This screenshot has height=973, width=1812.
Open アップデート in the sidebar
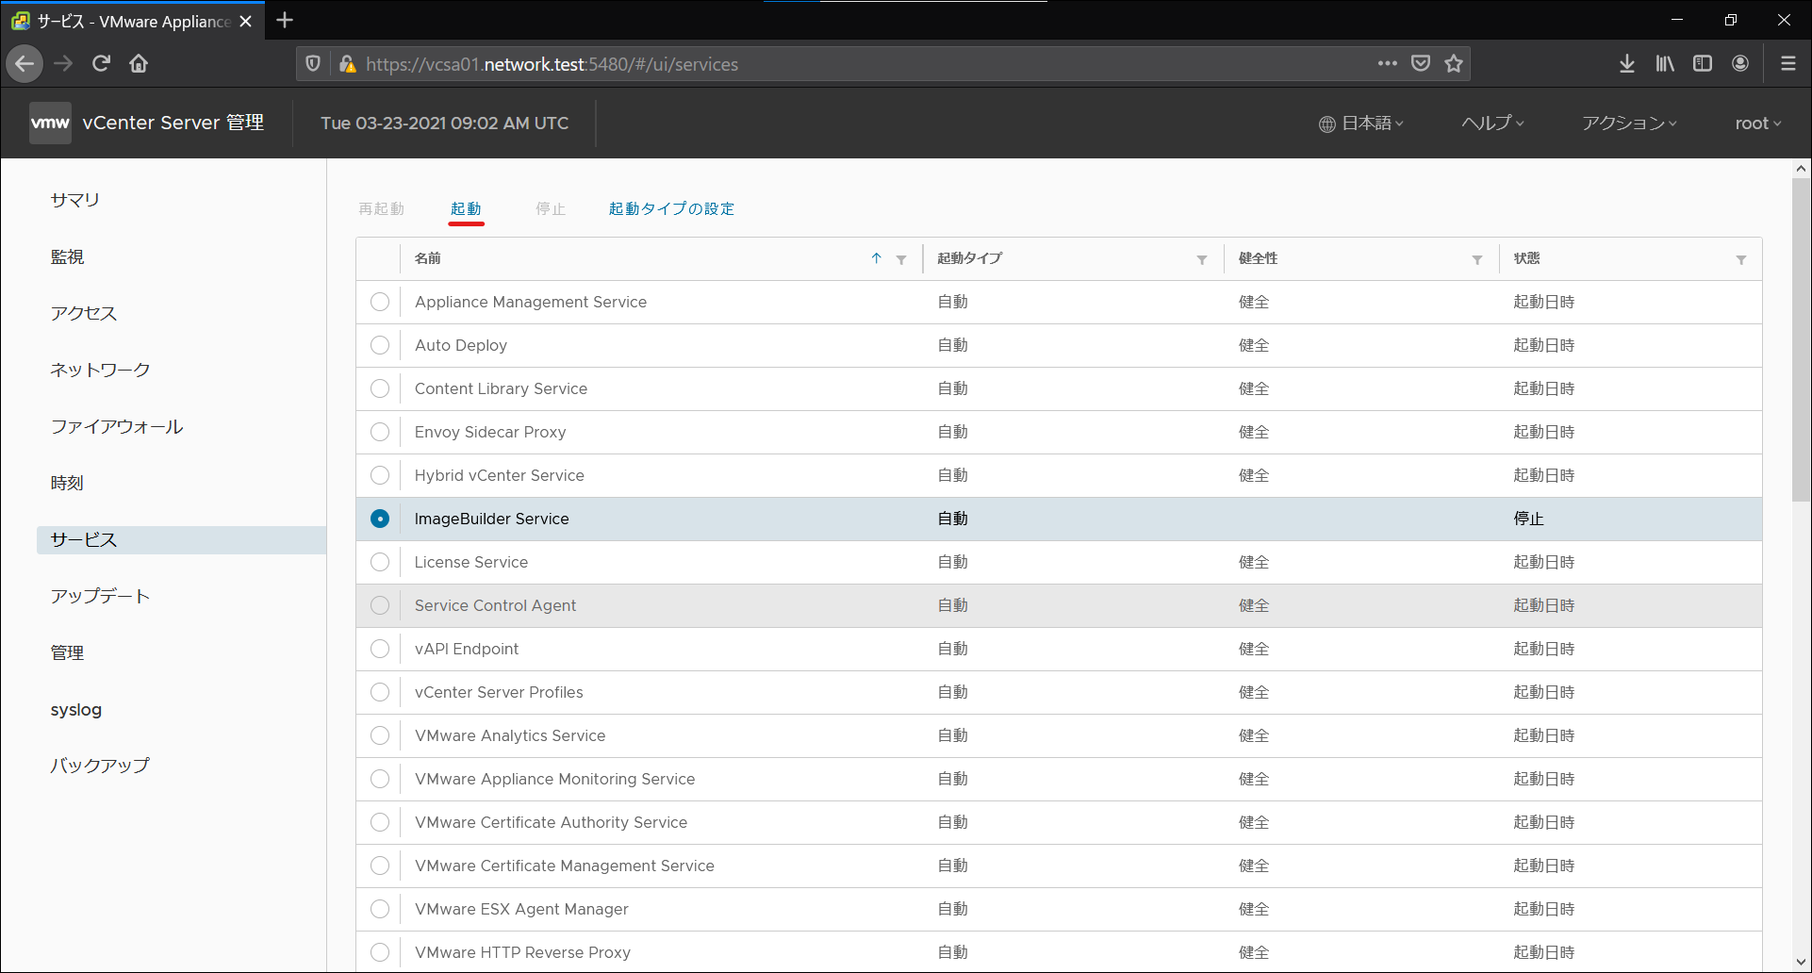click(x=100, y=596)
